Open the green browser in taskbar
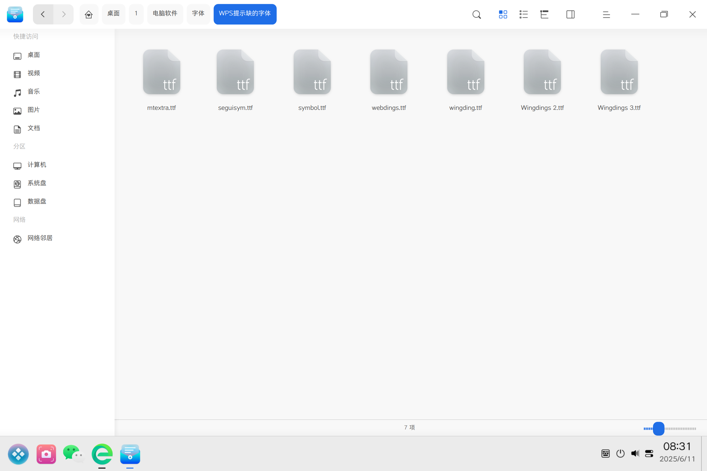 [102, 454]
